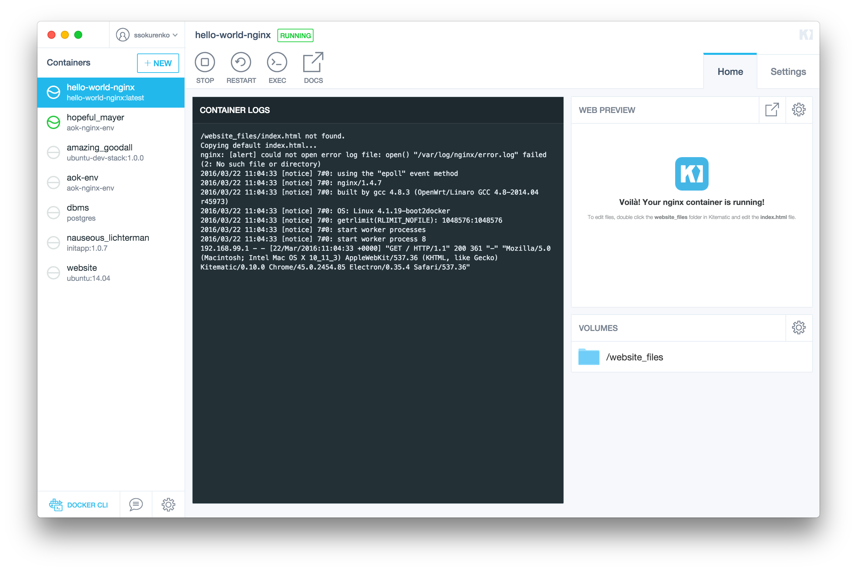Click the '/website_files/index.html not found.' log line
The height and width of the screenshot is (571, 857).
(x=272, y=136)
